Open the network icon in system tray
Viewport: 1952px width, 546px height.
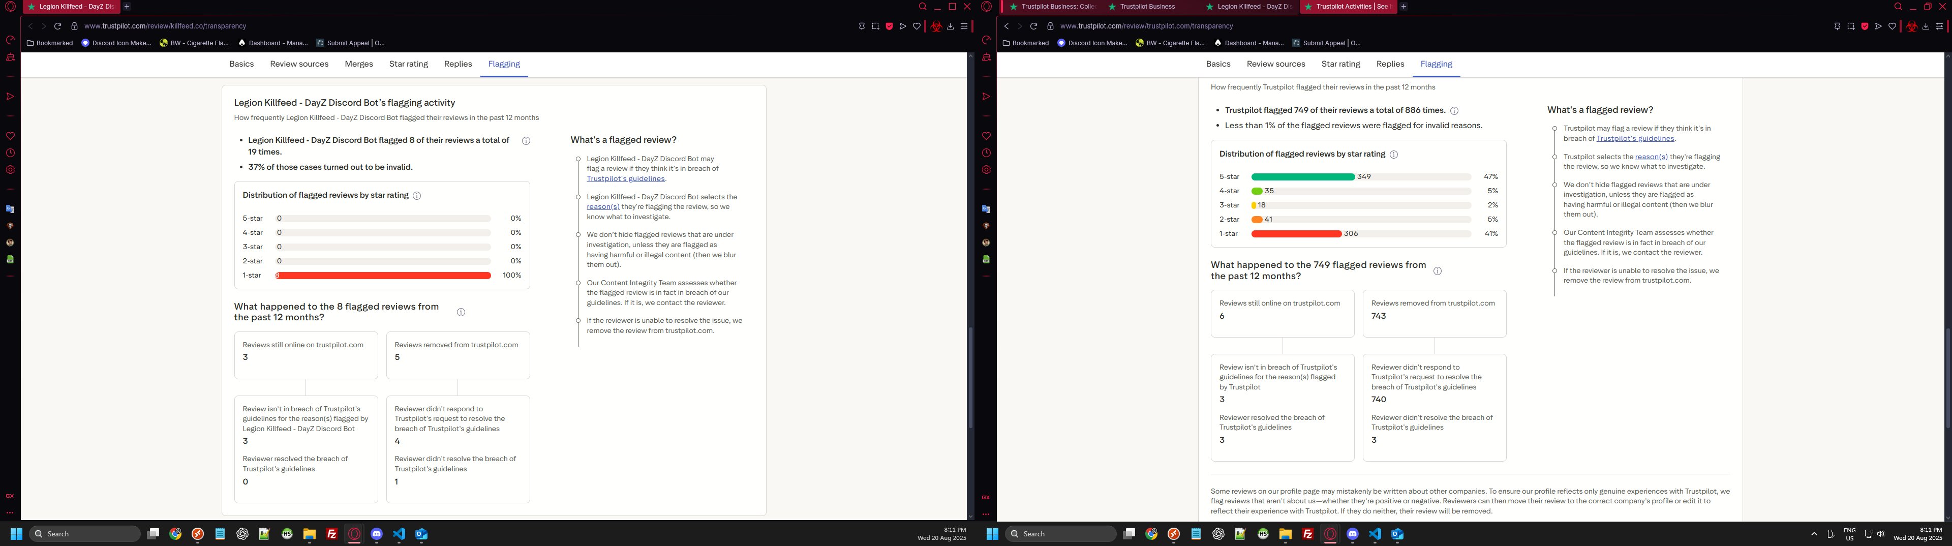click(1870, 534)
